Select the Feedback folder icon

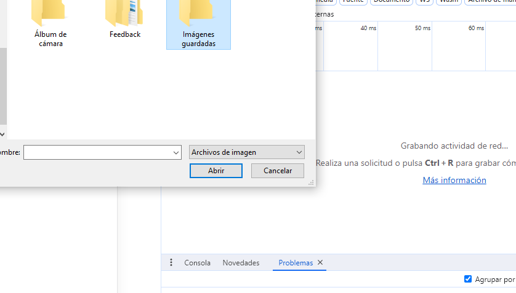tap(124, 14)
